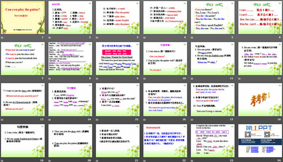Select the final 1PPT slide with QR codes
The image size is (283, 162).
pos(260,141)
